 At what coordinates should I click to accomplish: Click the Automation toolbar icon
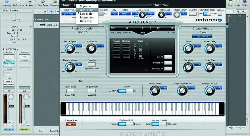tap(55, 2)
